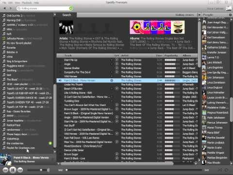Open the People panel settings gear
Image resolution: width=233 pixels, height=175 pixels.
231,15
